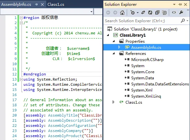Select the AssemblyInfo.cs editor tab
The height and width of the screenshot is (140, 190).
click(16, 4)
